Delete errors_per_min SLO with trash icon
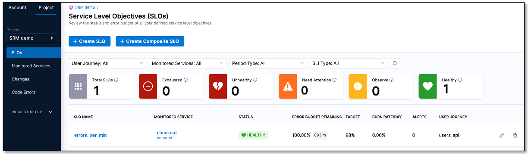The width and height of the screenshot is (528, 155). pyautogui.click(x=515, y=135)
